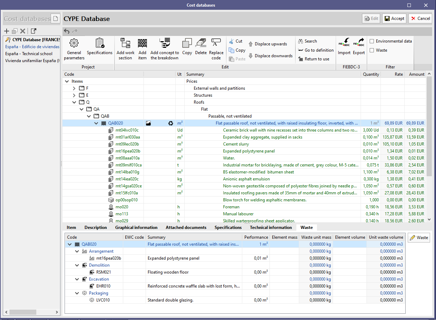The height and width of the screenshot is (320, 436).
Task: Open the Attached documents tab
Action: 186,228
